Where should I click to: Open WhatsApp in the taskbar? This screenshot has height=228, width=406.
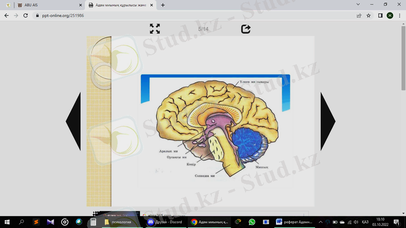tap(252, 222)
